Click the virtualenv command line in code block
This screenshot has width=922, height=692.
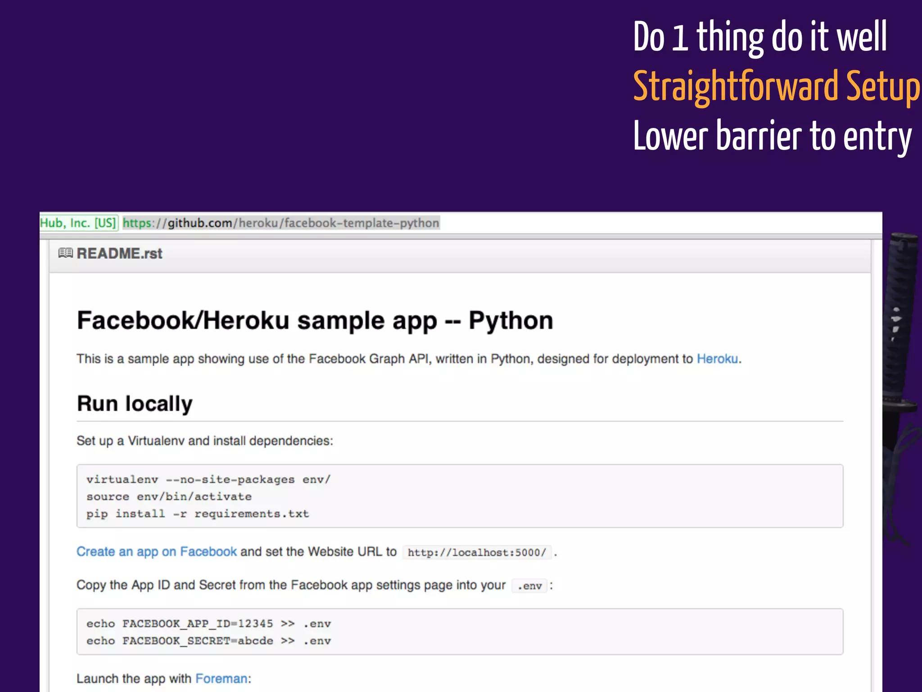tap(208, 479)
